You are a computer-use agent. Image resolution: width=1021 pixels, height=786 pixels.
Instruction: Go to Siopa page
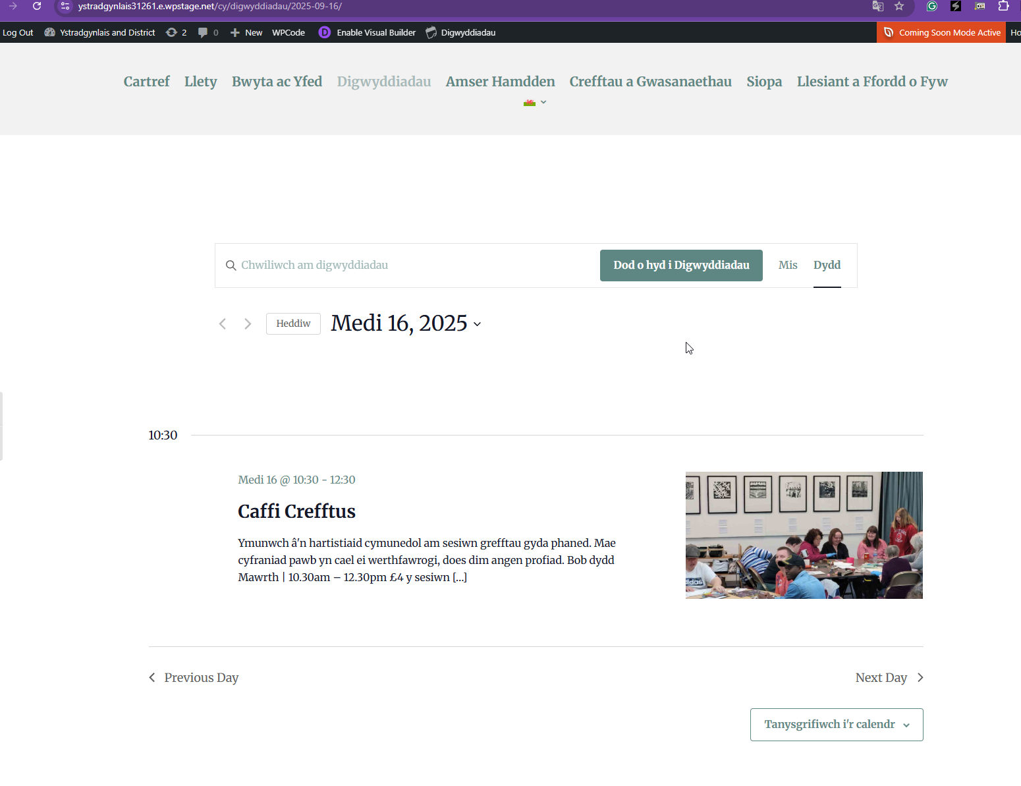coord(764,81)
